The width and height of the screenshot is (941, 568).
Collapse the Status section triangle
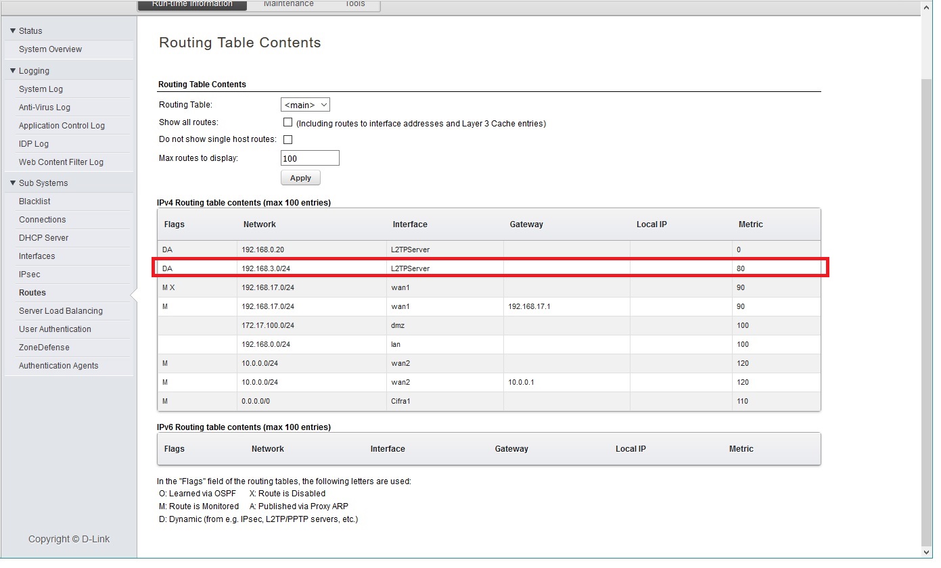[x=13, y=31]
